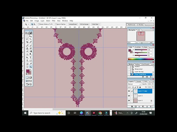Toggle Lock transparent pixels
The image size is (177, 132).
coord(133,87)
